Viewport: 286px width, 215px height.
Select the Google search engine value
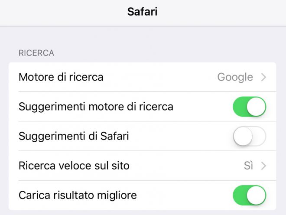[x=235, y=77]
